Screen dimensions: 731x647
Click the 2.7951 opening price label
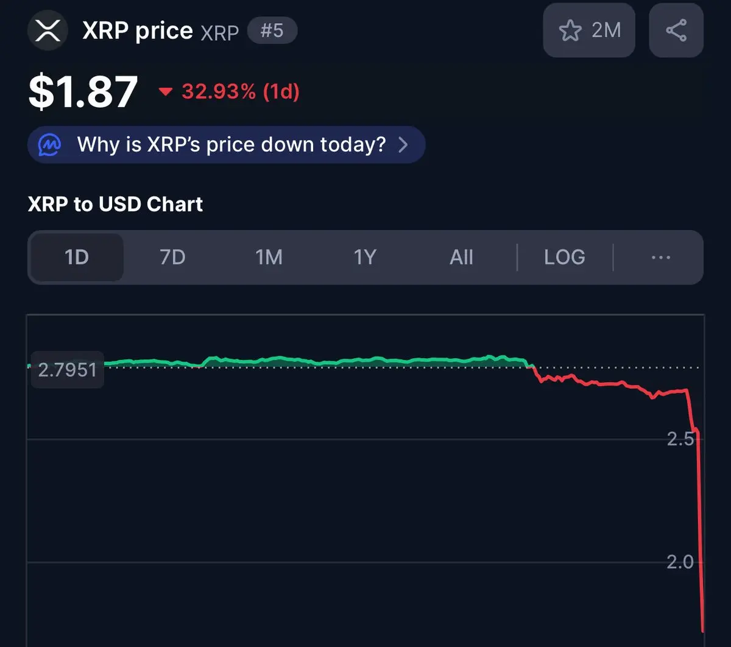(67, 369)
